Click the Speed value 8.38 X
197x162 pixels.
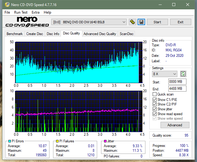[x=184, y=155]
